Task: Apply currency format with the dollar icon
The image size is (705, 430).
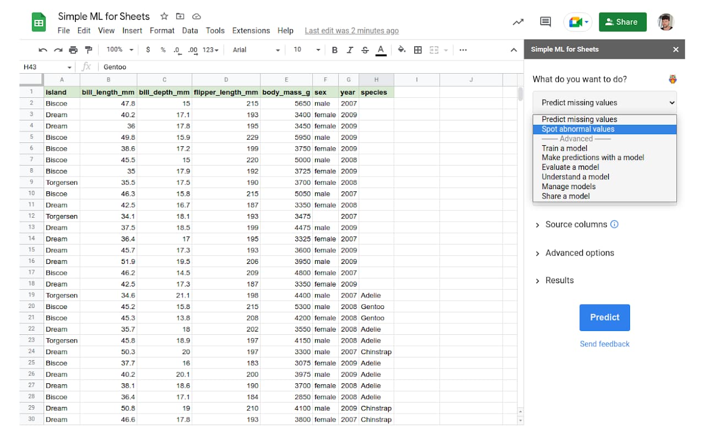Action: click(x=148, y=49)
